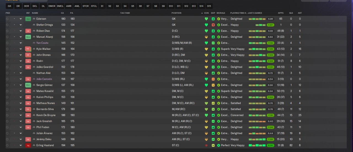Click Jack Grealish's last 5 games bars
This screenshot has width=353, height=152.
(257, 121)
